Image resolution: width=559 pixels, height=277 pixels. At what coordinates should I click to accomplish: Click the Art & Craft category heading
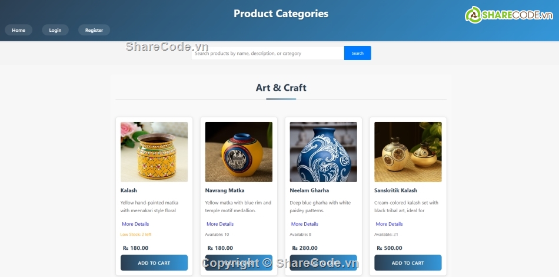pyautogui.click(x=281, y=87)
